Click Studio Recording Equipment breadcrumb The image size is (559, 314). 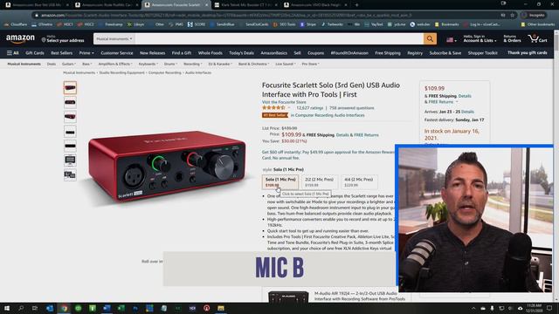[x=122, y=72]
